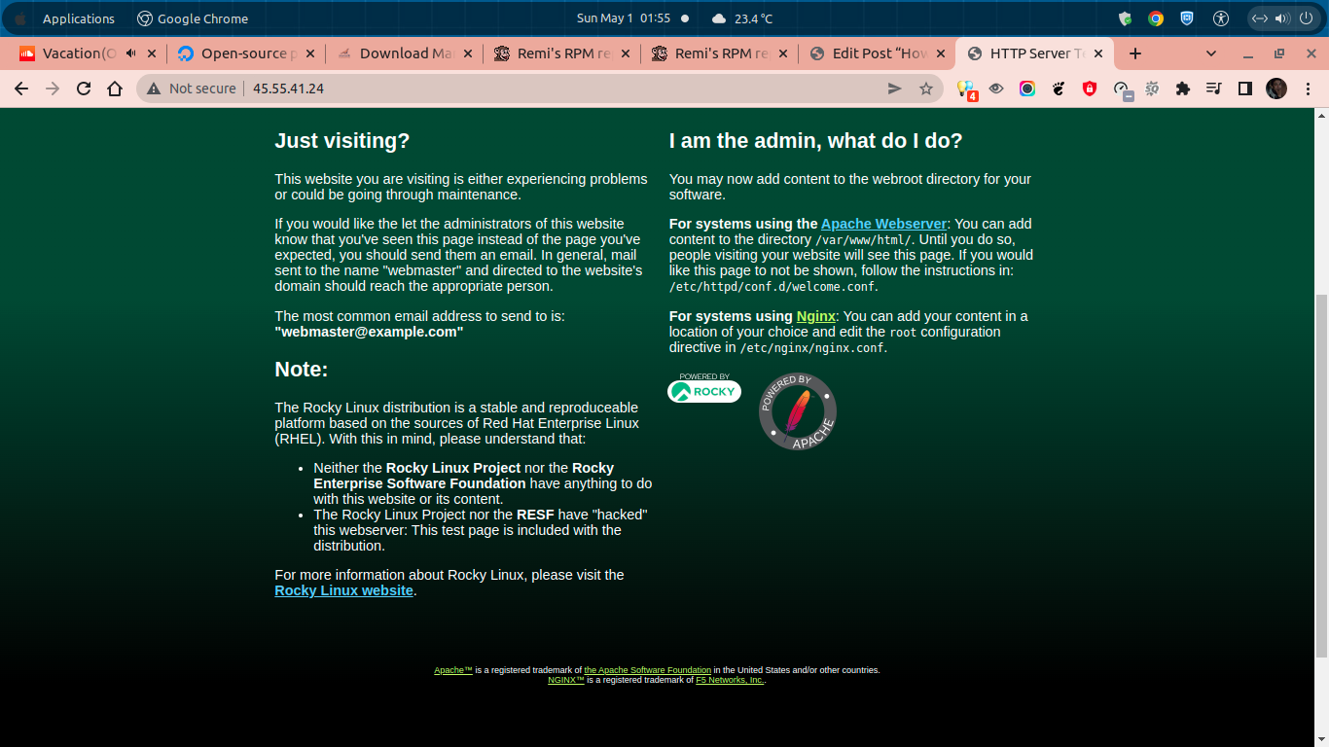This screenshot has height=747, width=1329.
Task: Close the Edit Post tab
Action: click(941, 53)
